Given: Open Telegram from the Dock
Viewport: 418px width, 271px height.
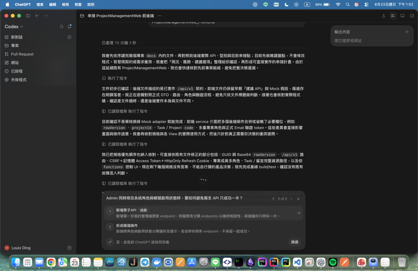Looking at the screenshot, I should (145, 262).
